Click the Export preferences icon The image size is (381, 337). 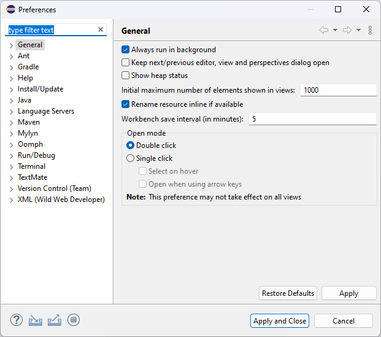click(x=55, y=320)
